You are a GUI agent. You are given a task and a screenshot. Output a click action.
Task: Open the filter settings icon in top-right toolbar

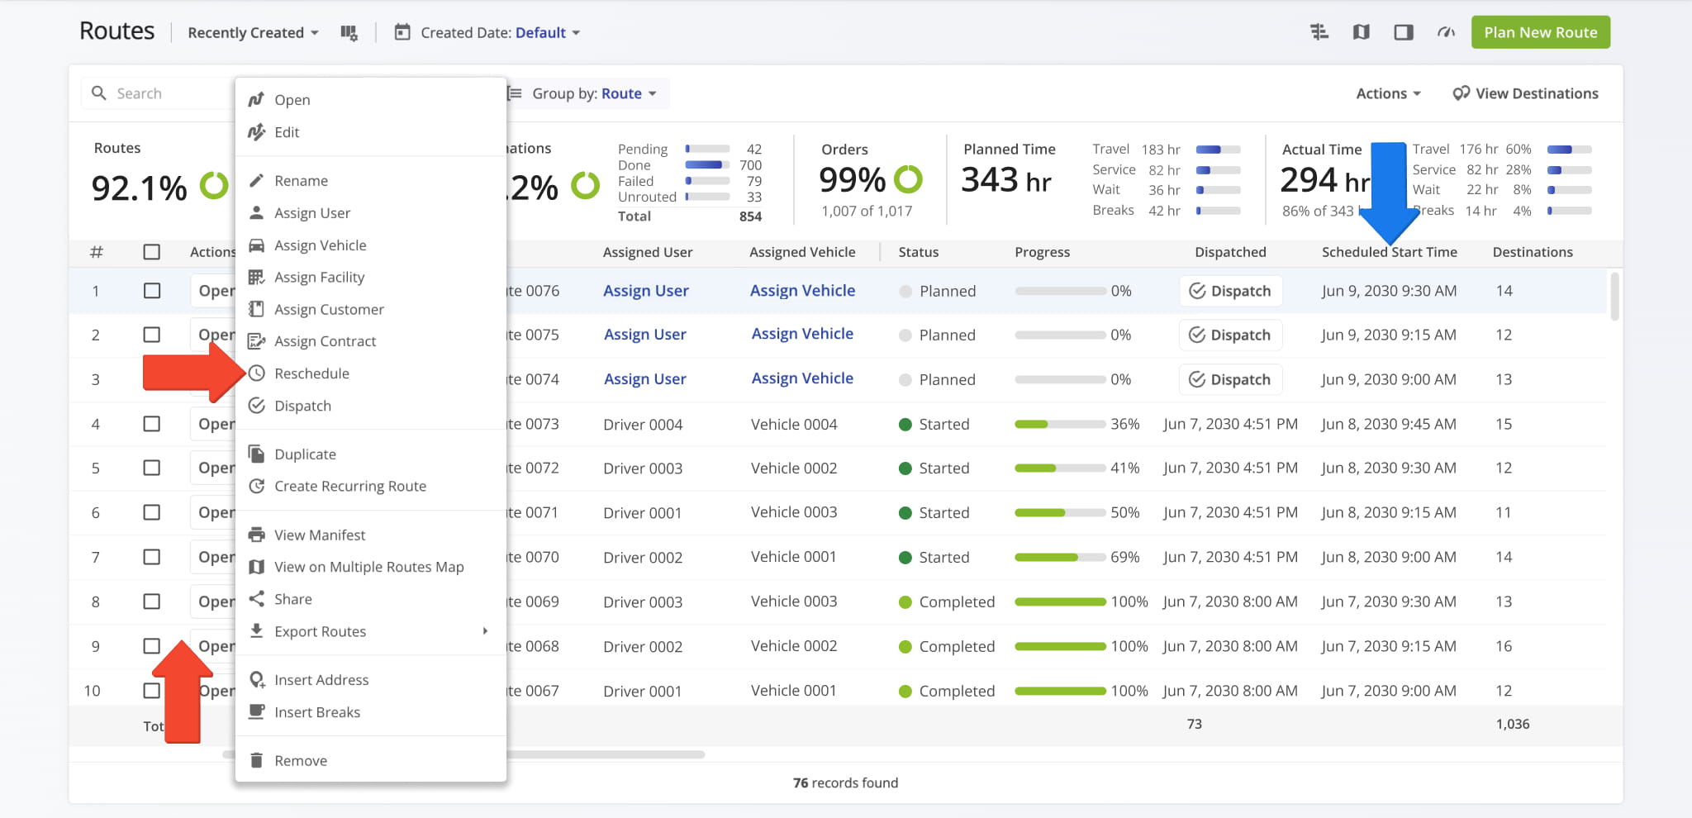coord(1319,32)
